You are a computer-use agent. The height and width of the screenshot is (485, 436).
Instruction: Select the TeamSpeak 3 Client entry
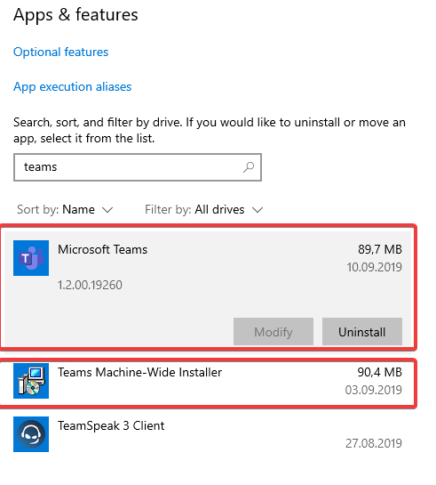(x=208, y=434)
